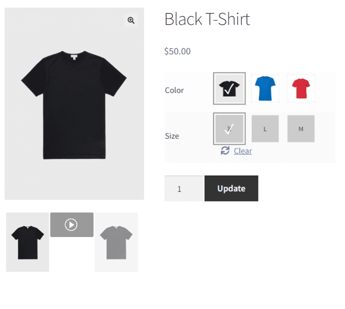Click the Clear refresh icon

225,151
